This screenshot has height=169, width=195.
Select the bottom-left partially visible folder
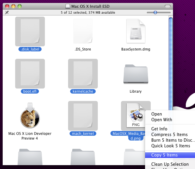[30, 157]
